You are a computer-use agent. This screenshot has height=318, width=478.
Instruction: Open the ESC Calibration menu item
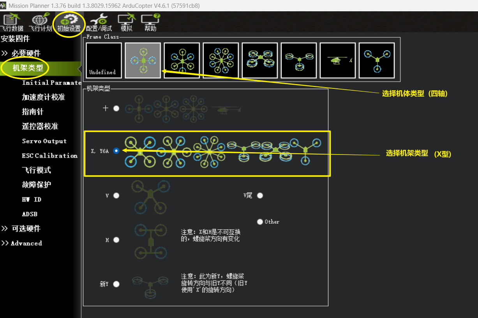click(x=49, y=156)
